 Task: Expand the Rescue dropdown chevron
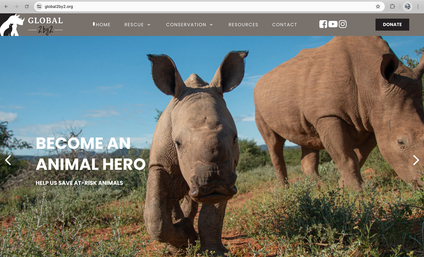click(149, 25)
